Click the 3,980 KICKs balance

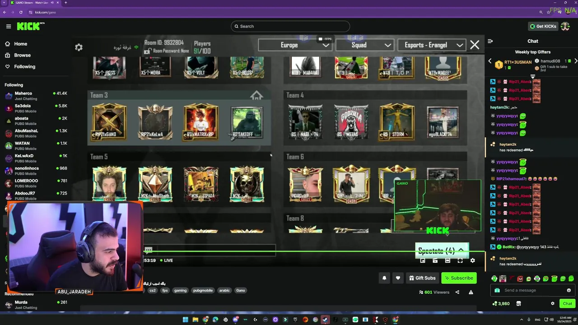(x=501, y=303)
